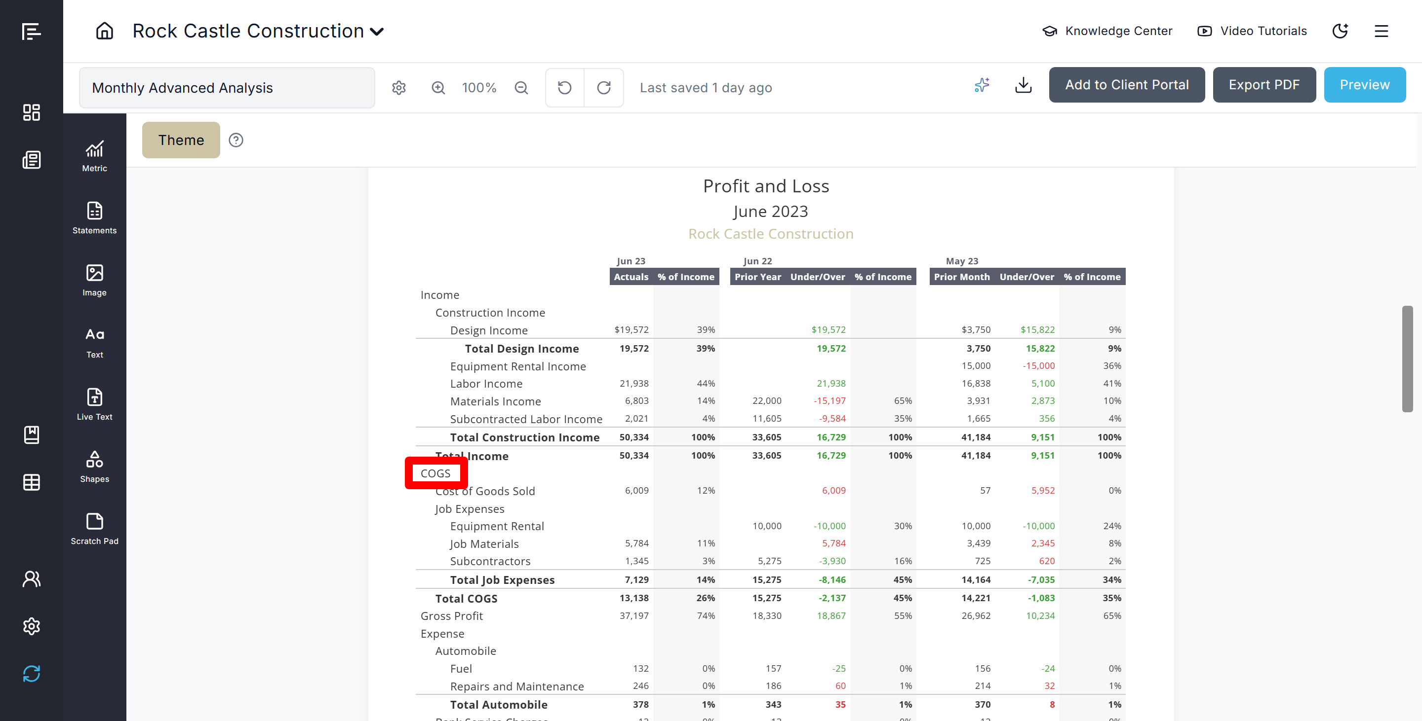
Task: Open the Knowledge Center
Action: point(1107,31)
